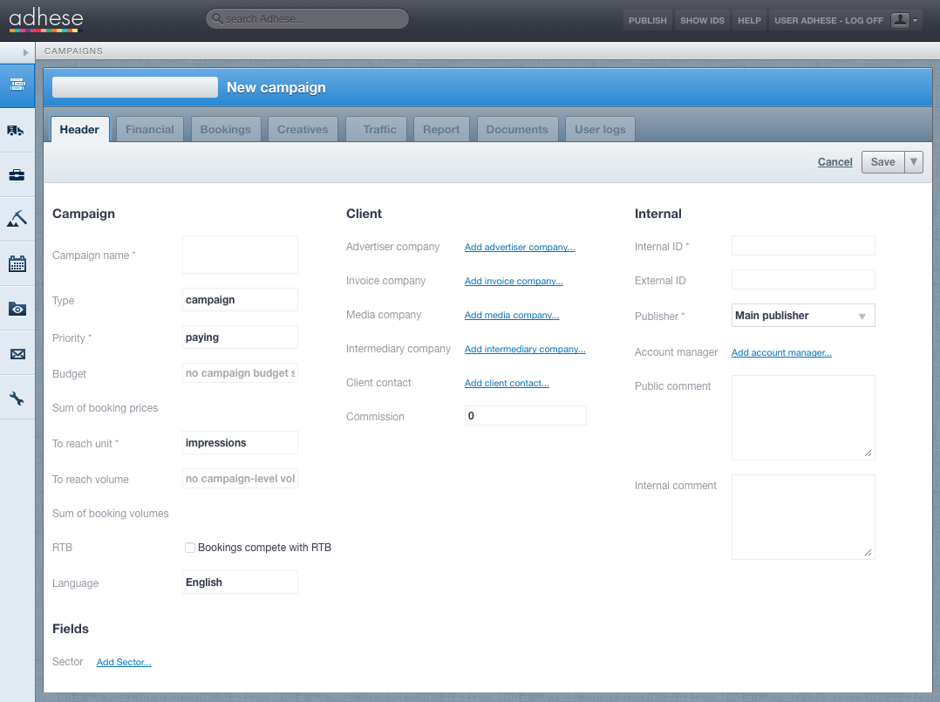Focus the search Adhese box
This screenshot has height=702, width=940.
(x=308, y=19)
